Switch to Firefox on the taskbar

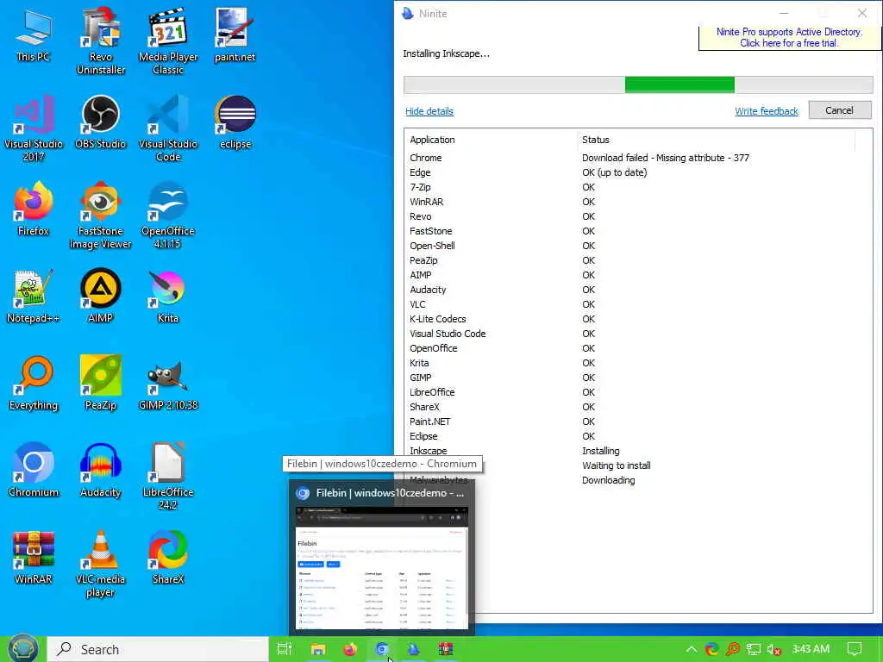click(350, 649)
